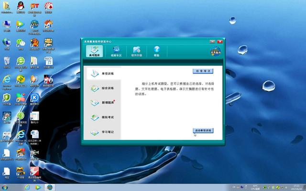Open the taskbar clock and date
Screen dimensions: 306x191
[x=296, y=188]
